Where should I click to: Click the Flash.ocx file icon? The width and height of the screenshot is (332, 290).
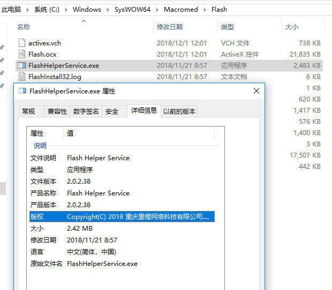(22, 54)
